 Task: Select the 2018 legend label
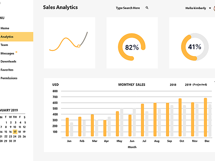tap(173, 85)
